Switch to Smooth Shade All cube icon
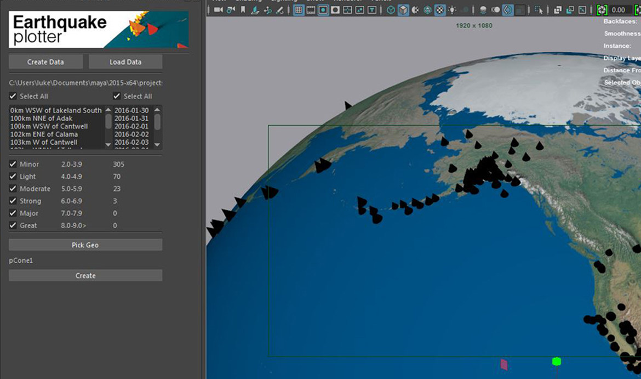 tap(403, 10)
